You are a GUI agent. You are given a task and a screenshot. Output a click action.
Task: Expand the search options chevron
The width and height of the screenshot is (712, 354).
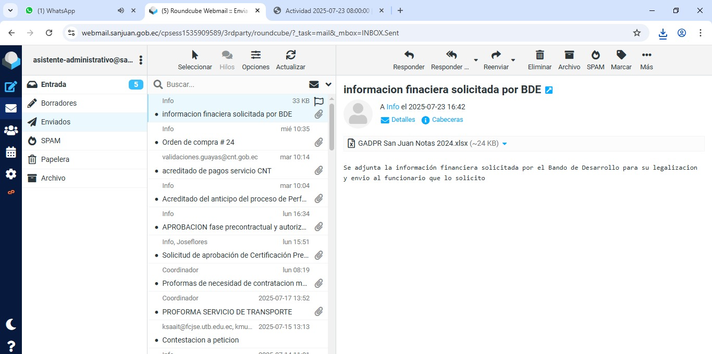[328, 84]
